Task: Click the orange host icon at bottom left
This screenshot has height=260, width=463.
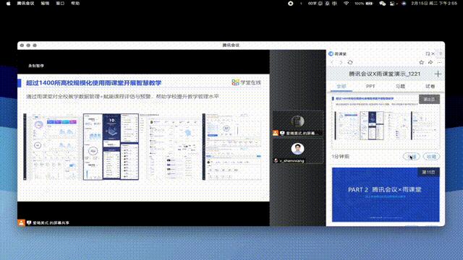Action: (x=21, y=223)
